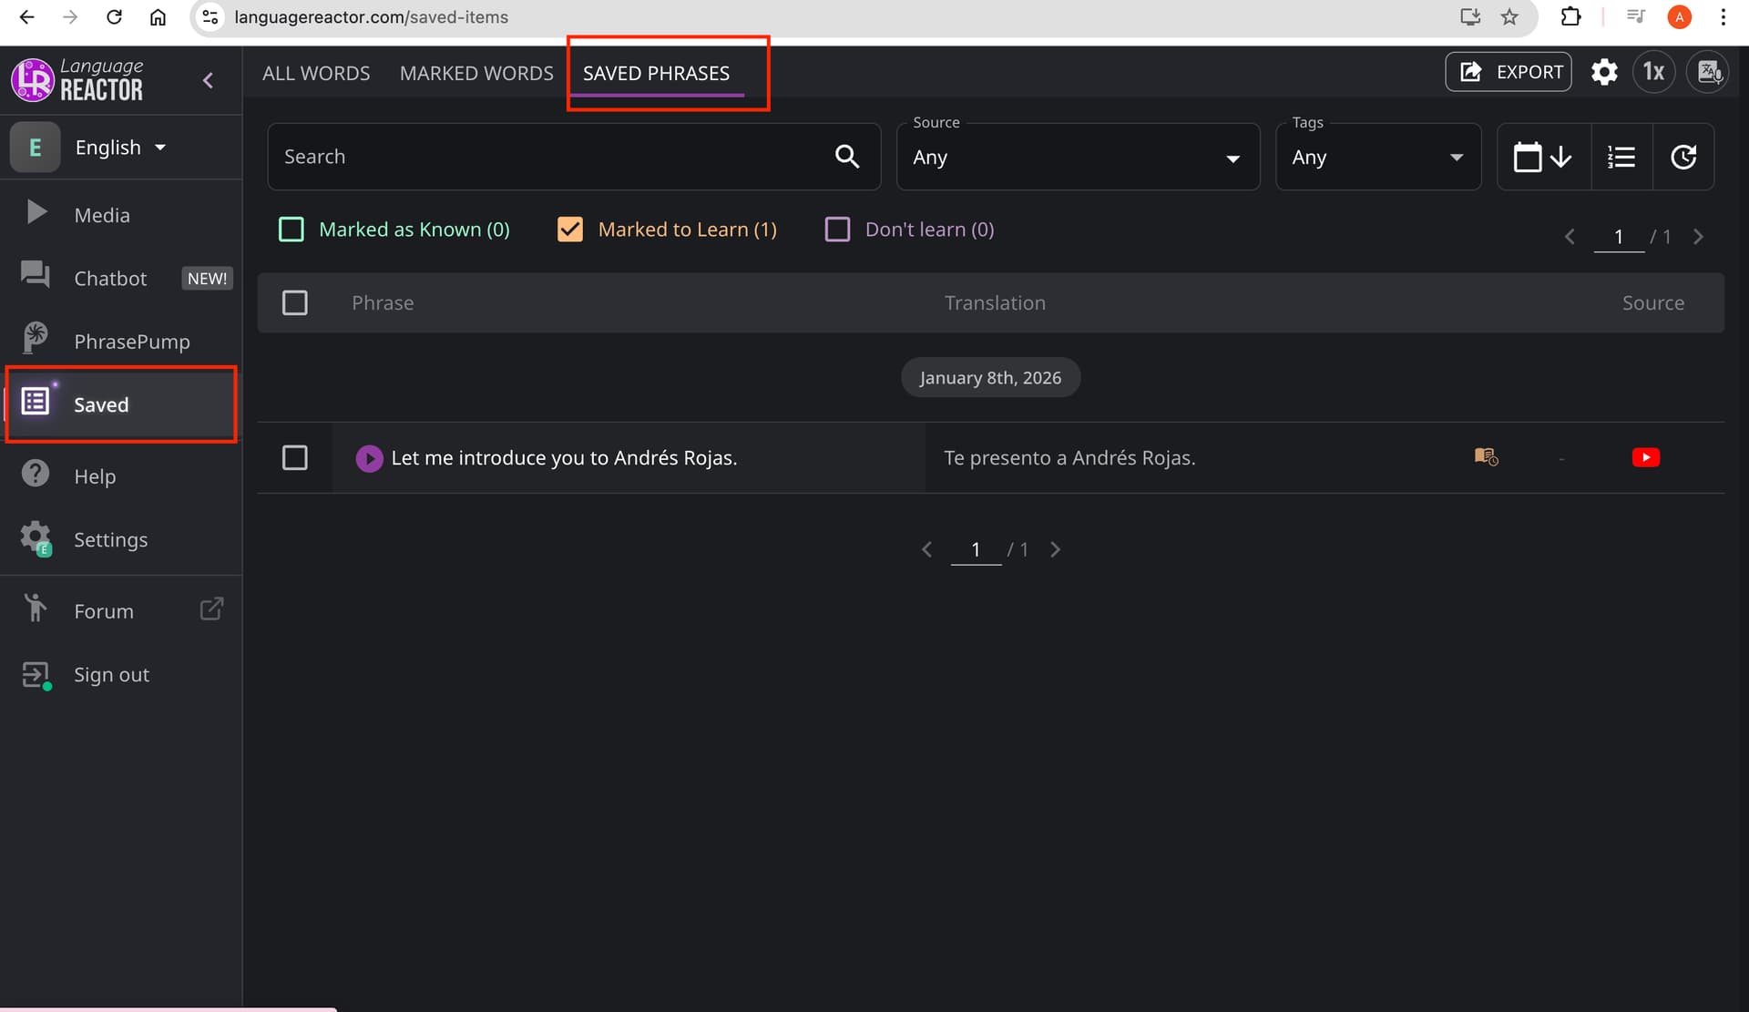Open the English language selector
The image size is (1749, 1012).
tap(119, 148)
